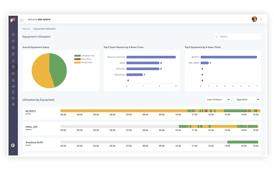Click the Electrical 12/24 Volts bar
The height and width of the screenshot is (171, 274).
click(x=151, y=57)
